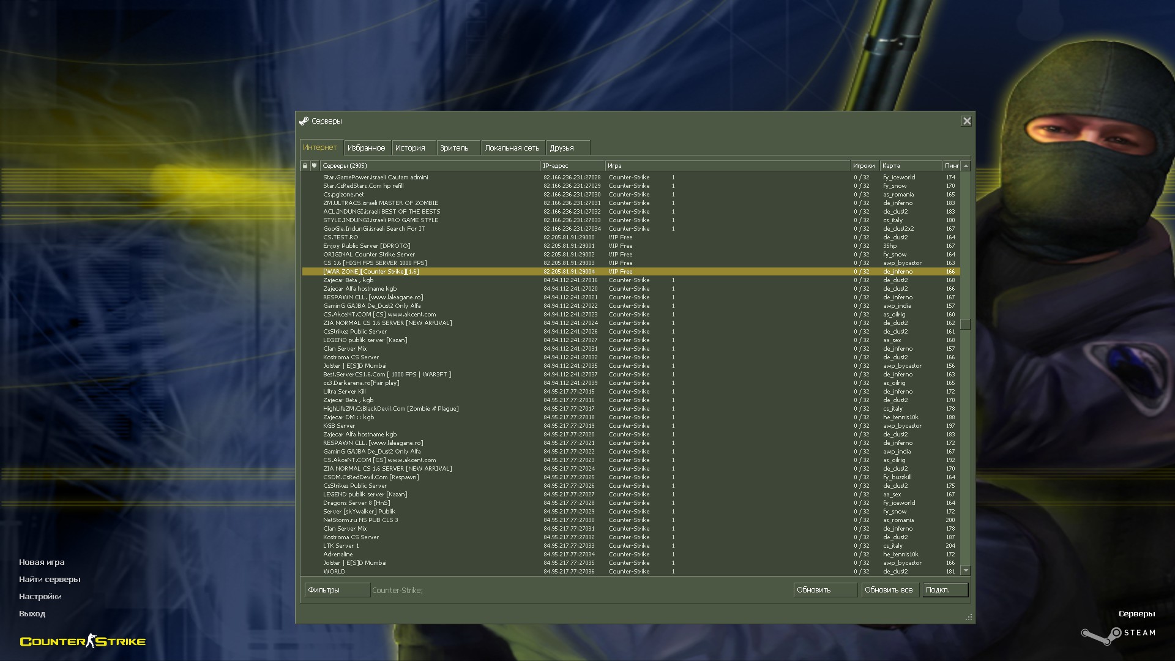Open the История tab
The image size is (1175, 661).
tap(410, 148)
